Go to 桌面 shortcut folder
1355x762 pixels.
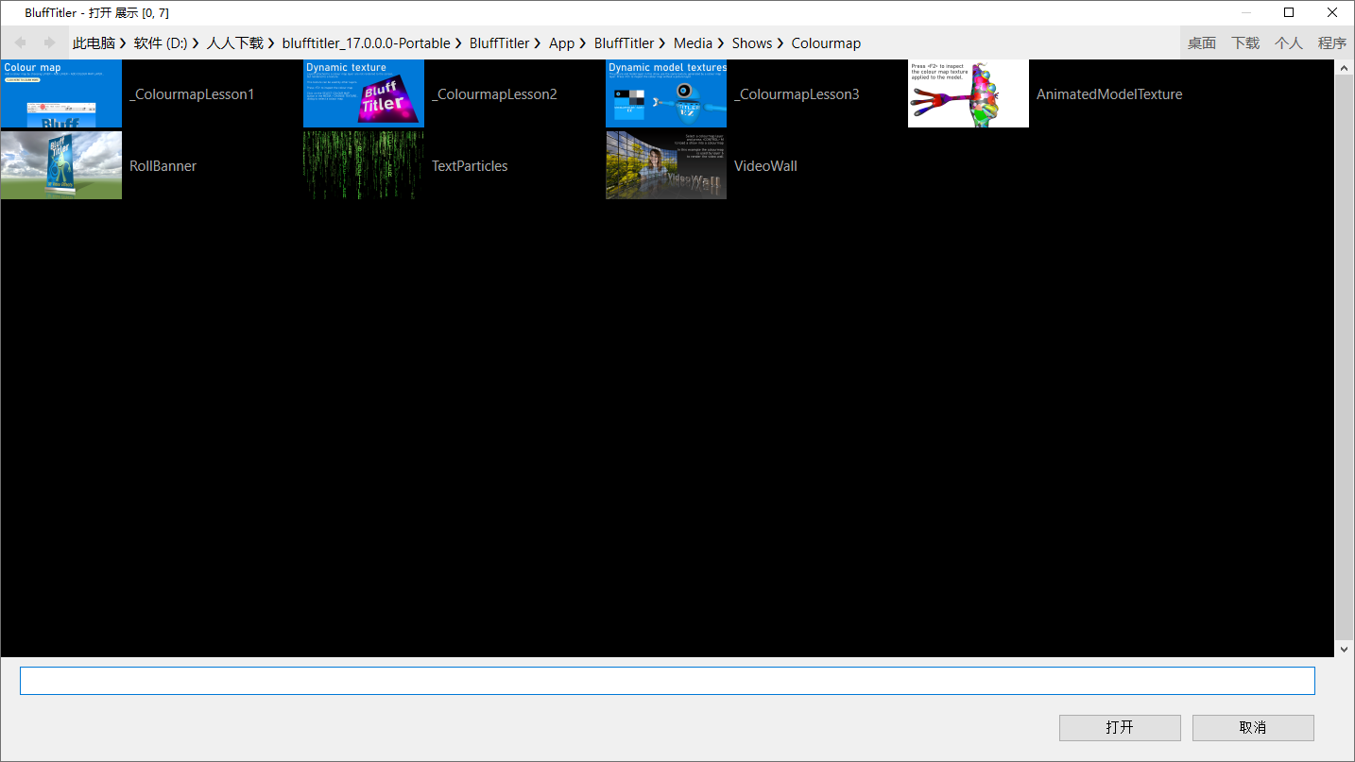(x=1201, y=43)
